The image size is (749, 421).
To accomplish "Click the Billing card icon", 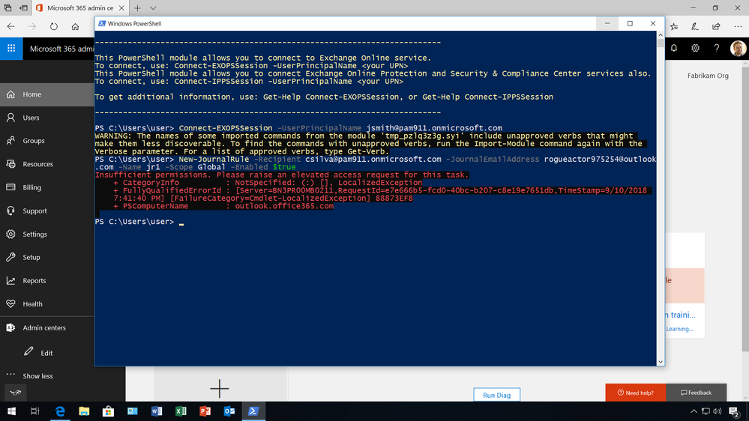I will 10,187.
